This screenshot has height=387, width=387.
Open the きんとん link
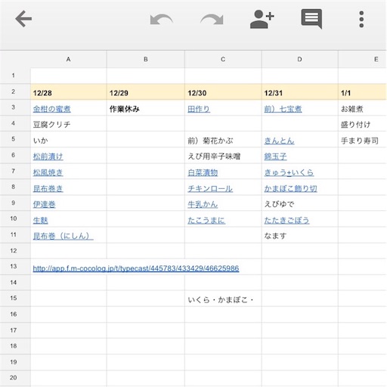pyautogui.click(x=280, y=141)
